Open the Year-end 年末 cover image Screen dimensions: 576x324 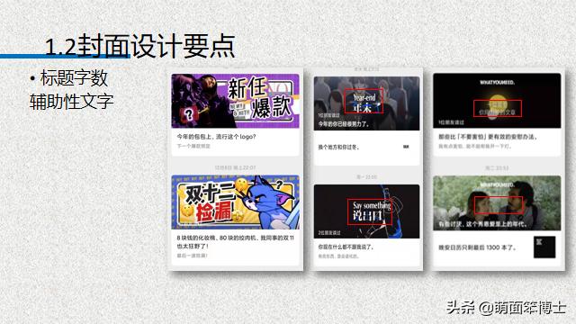(x=366, y=103)
